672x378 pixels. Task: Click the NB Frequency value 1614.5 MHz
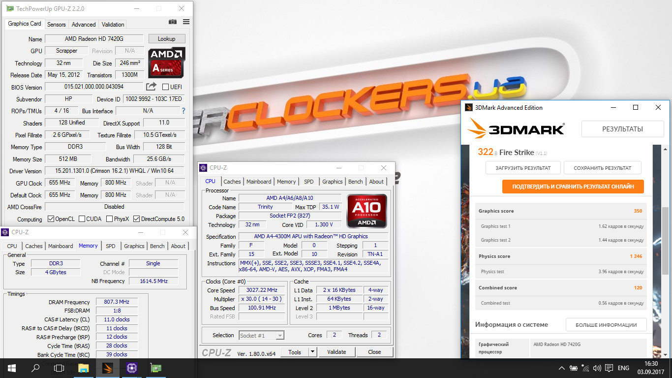pos(153,282)
